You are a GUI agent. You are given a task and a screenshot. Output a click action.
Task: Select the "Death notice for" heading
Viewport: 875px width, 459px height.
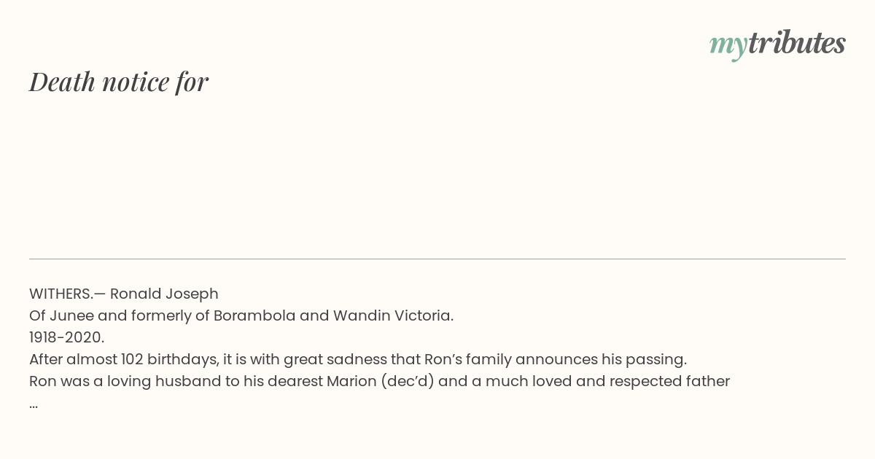[119, 82]
